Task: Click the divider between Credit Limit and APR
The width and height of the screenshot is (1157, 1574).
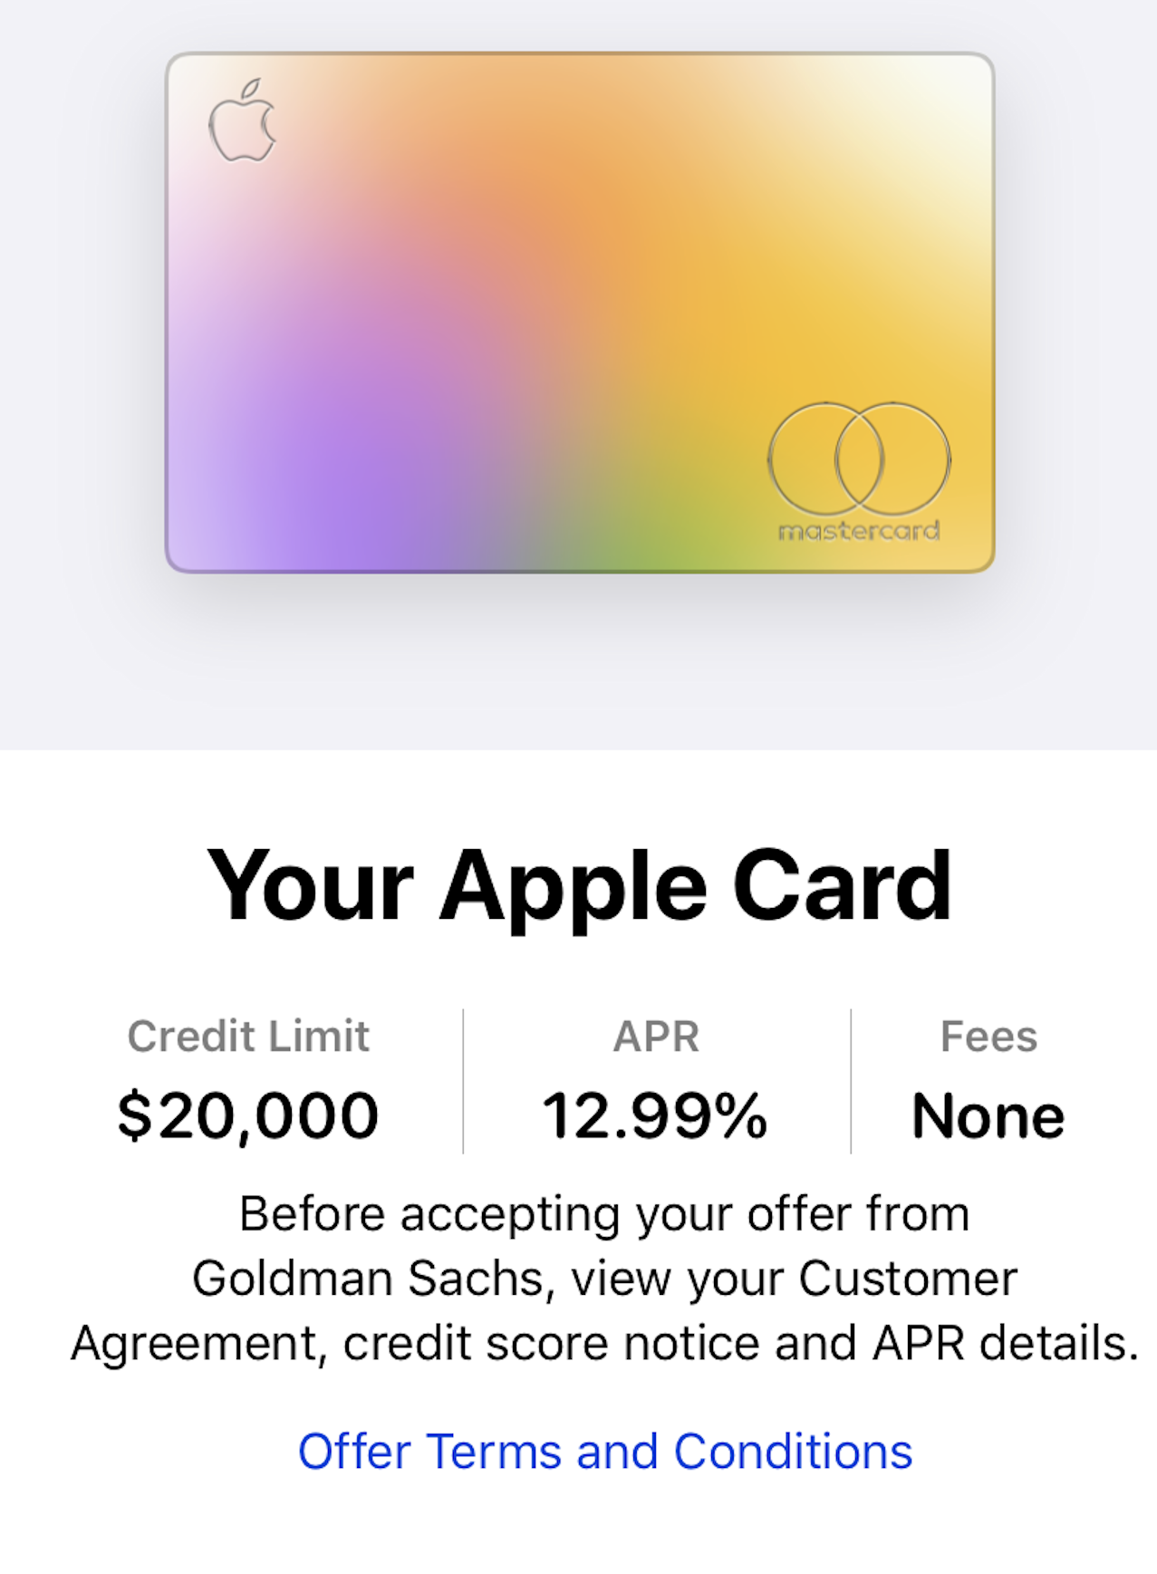Action: pyautogui.click(x=463, y=1081)
